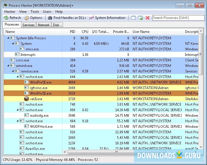Click the vertical scrollbar down arrow
Image resolution: width=207 pixels, height=165 pixels.
201,148
